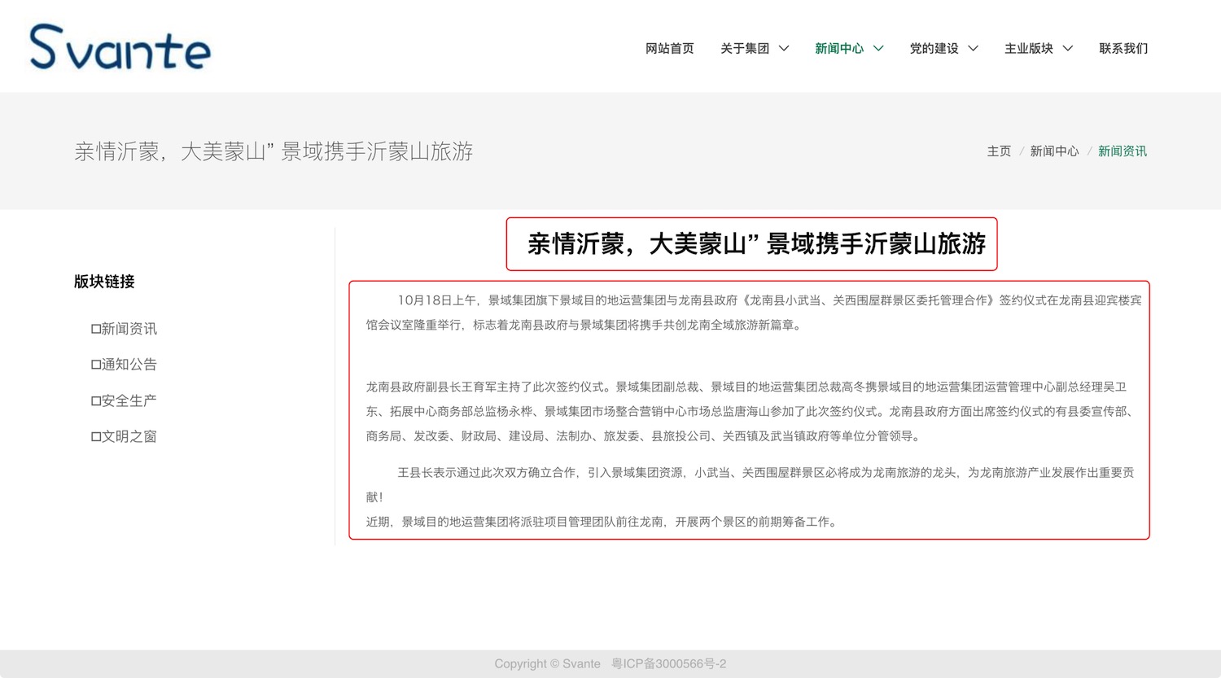Viewport: 1221px width, 678px height.
Task: Open 党的建设 navigation item
Action: pos(934,49)
